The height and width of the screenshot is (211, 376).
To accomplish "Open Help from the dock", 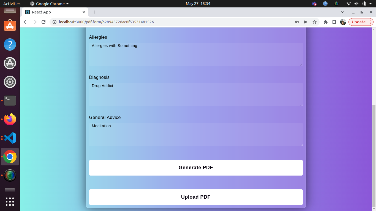I will 10,45.
